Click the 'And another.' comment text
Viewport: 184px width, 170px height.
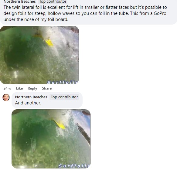pyautogui.click(x=28, y=103)
